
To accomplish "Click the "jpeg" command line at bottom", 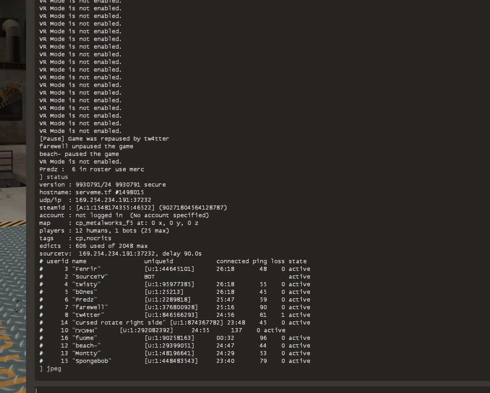I will pos(54,369).
